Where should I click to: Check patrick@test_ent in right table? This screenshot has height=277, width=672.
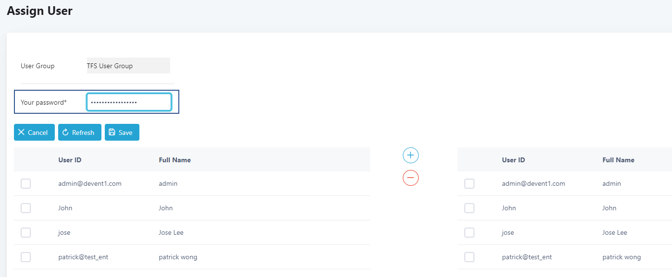point(470,257)
